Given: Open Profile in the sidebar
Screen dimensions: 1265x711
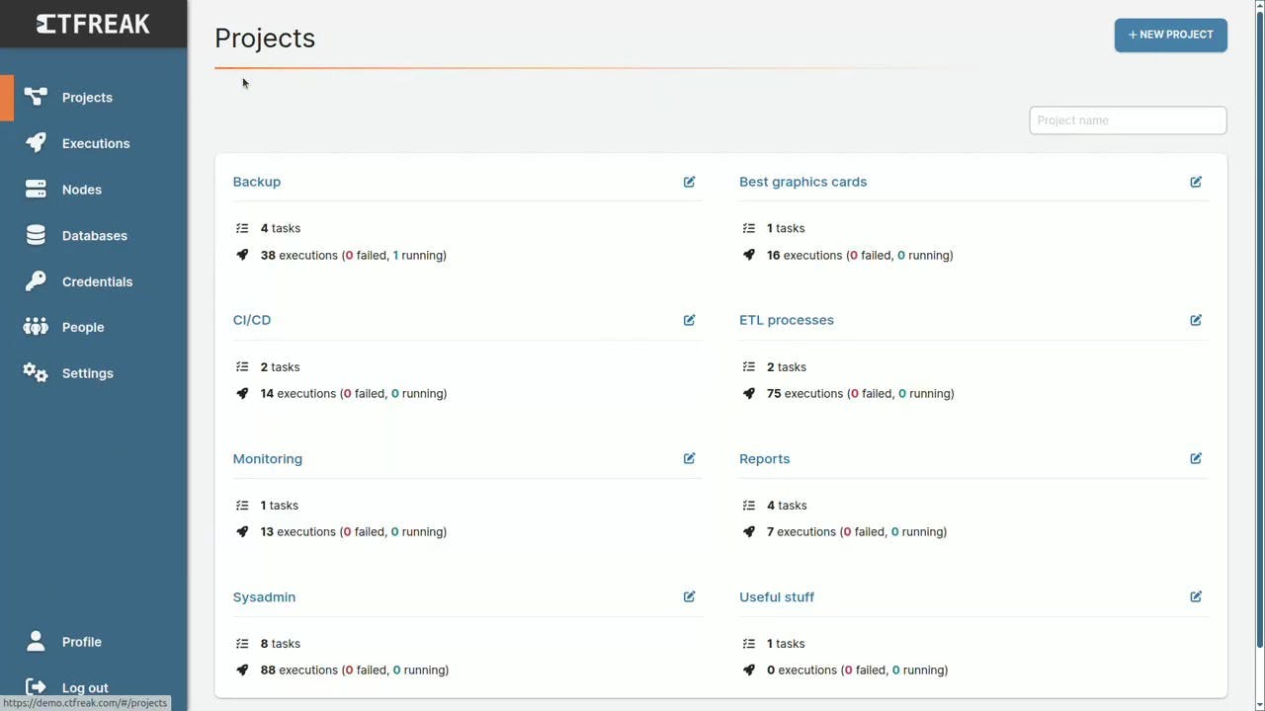Looking at the screenshot, I should (82, 642).
